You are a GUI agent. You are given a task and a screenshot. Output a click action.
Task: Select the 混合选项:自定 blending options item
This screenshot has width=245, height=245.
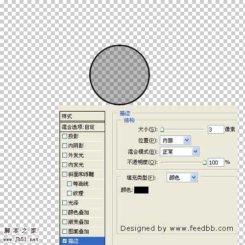[x=82, y=127]
